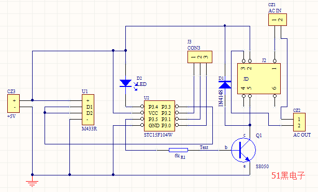Select the LED label beside D2
The width and height of the screenshot is (318, 192).
[x=142, y=84]
